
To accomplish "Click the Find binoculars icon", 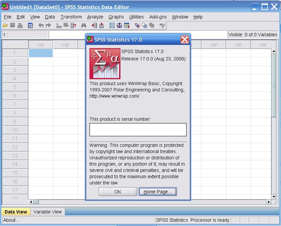I will point(84,25).
